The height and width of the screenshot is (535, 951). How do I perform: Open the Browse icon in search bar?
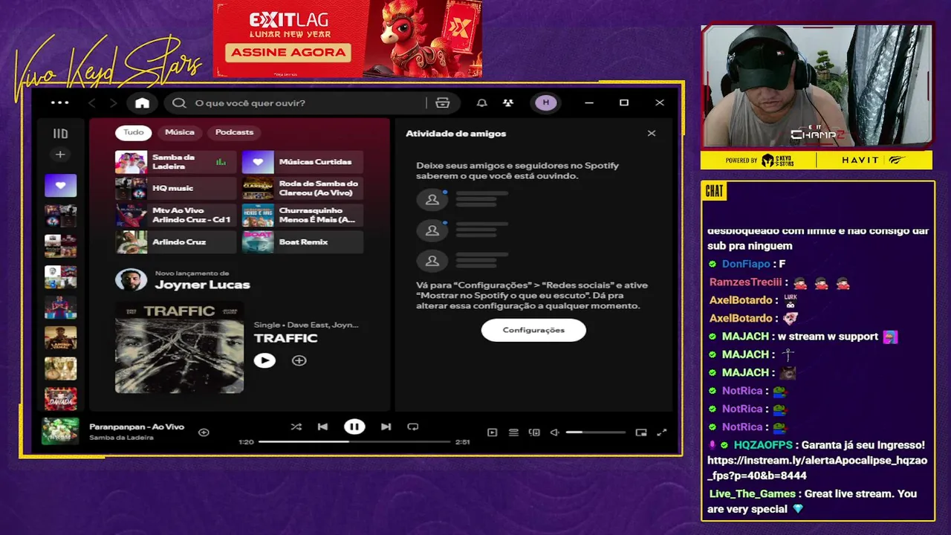443,103
